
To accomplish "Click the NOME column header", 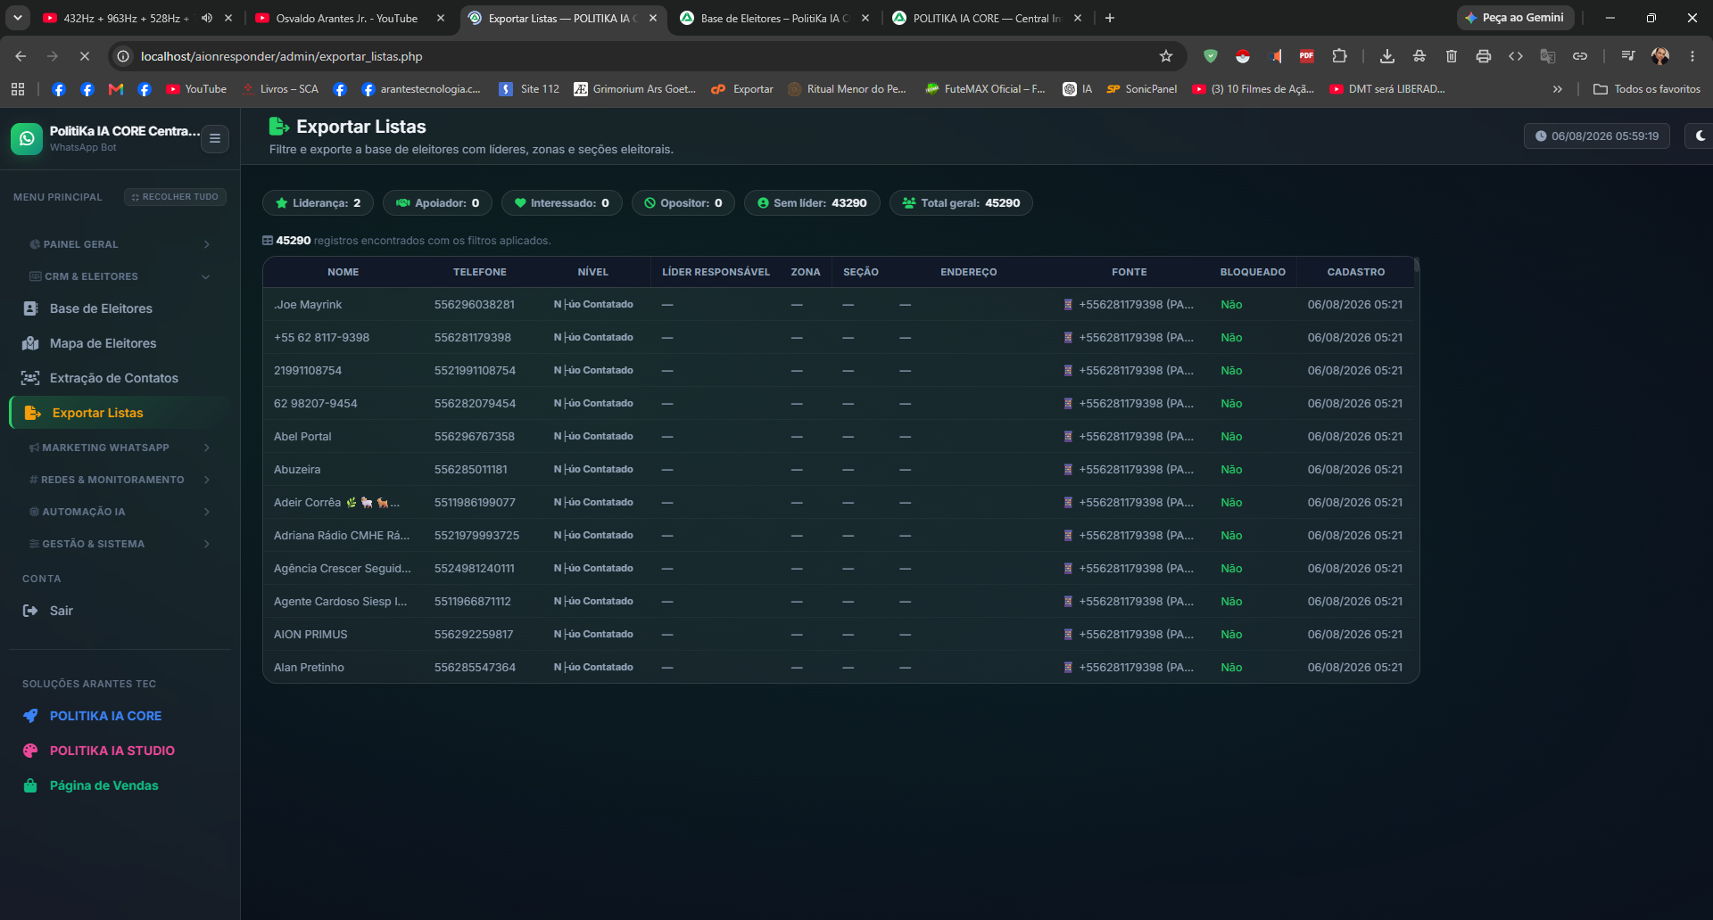I will (343, 272).
